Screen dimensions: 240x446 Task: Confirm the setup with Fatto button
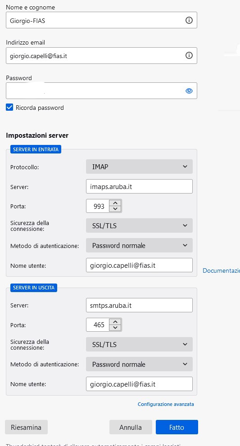[x=177, y=427]
